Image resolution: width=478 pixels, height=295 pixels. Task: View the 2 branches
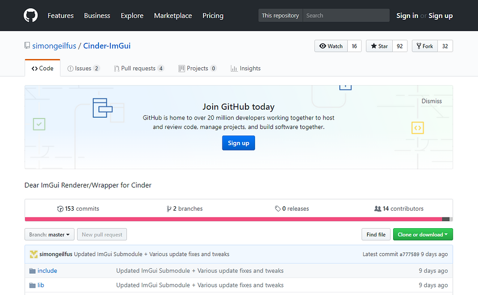(x=185, y=209)
